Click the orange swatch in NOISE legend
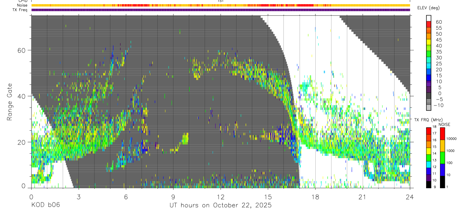The image size is (461, 213). coord(442,146)
